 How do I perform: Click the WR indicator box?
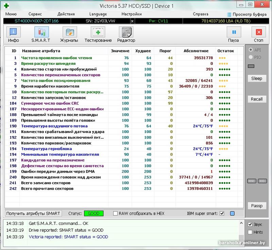tap(252, 181)
